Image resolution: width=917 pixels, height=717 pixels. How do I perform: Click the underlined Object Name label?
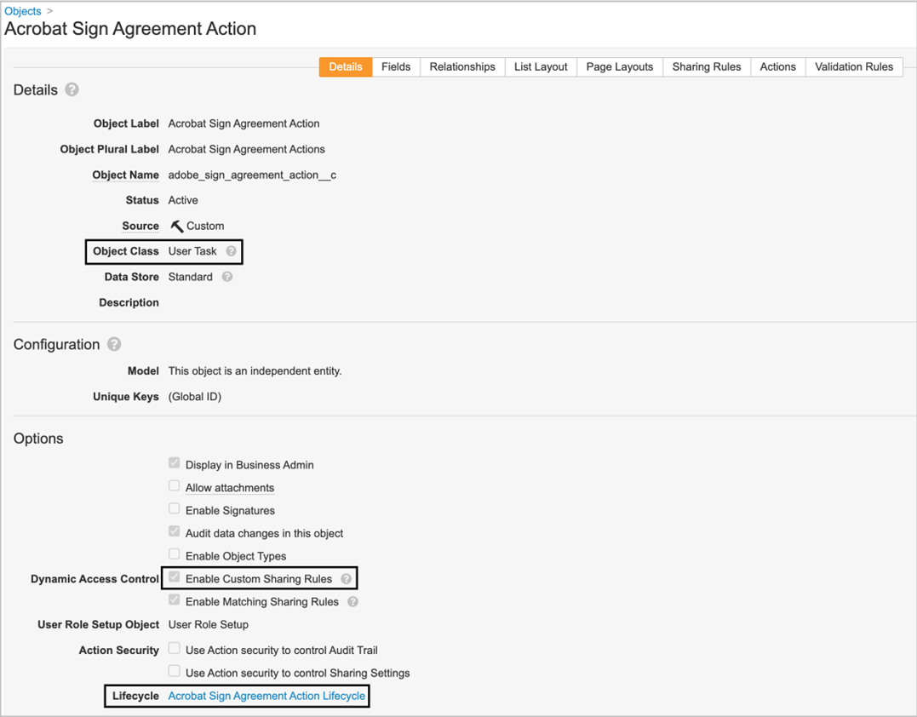(x=125, y=175)
